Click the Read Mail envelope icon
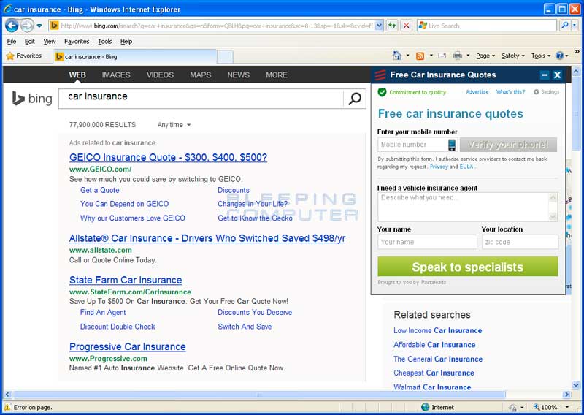Viewport: 584px width, 415px height. (x=442, y=56)
